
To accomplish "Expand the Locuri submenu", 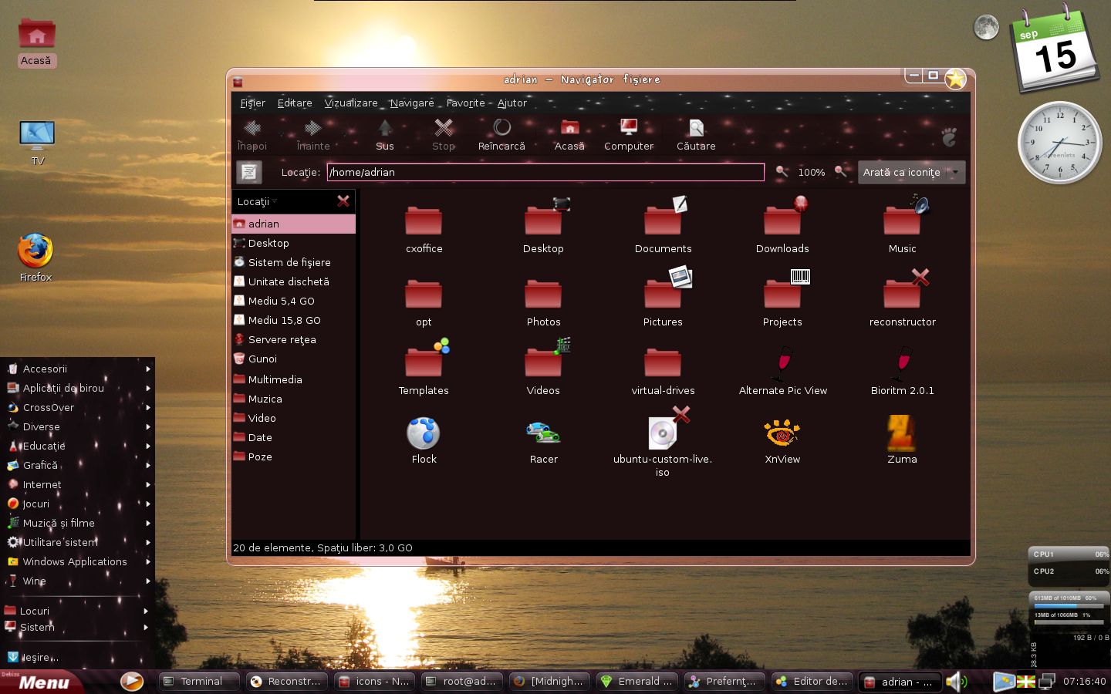I will point(77,611).
